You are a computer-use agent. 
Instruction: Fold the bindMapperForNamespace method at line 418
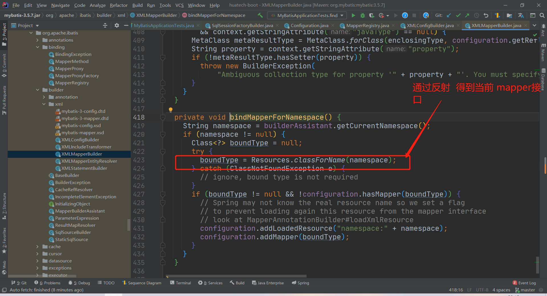[x=163, y=117]
